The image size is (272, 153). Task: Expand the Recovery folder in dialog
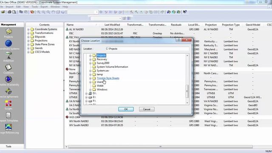click(x=90, y=59)
